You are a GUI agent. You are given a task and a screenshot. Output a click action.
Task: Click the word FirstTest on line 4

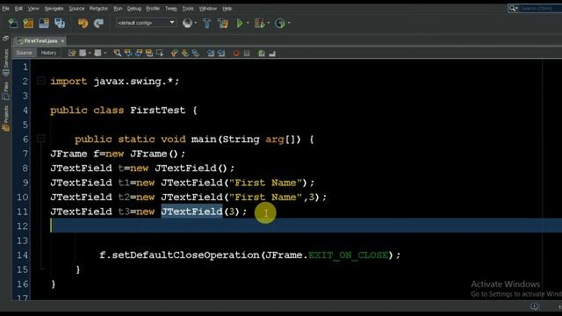click(x=158, y=110)
